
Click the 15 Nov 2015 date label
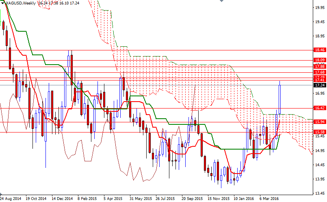point(218,198)
